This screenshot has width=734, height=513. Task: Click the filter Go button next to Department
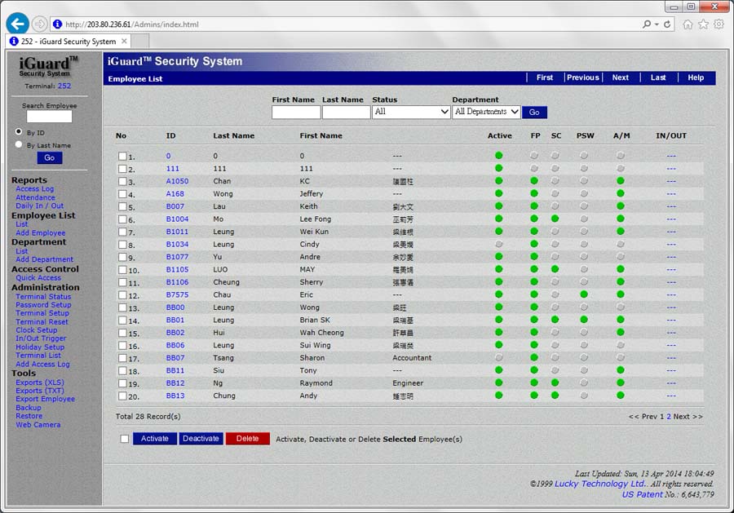(534, 113)
